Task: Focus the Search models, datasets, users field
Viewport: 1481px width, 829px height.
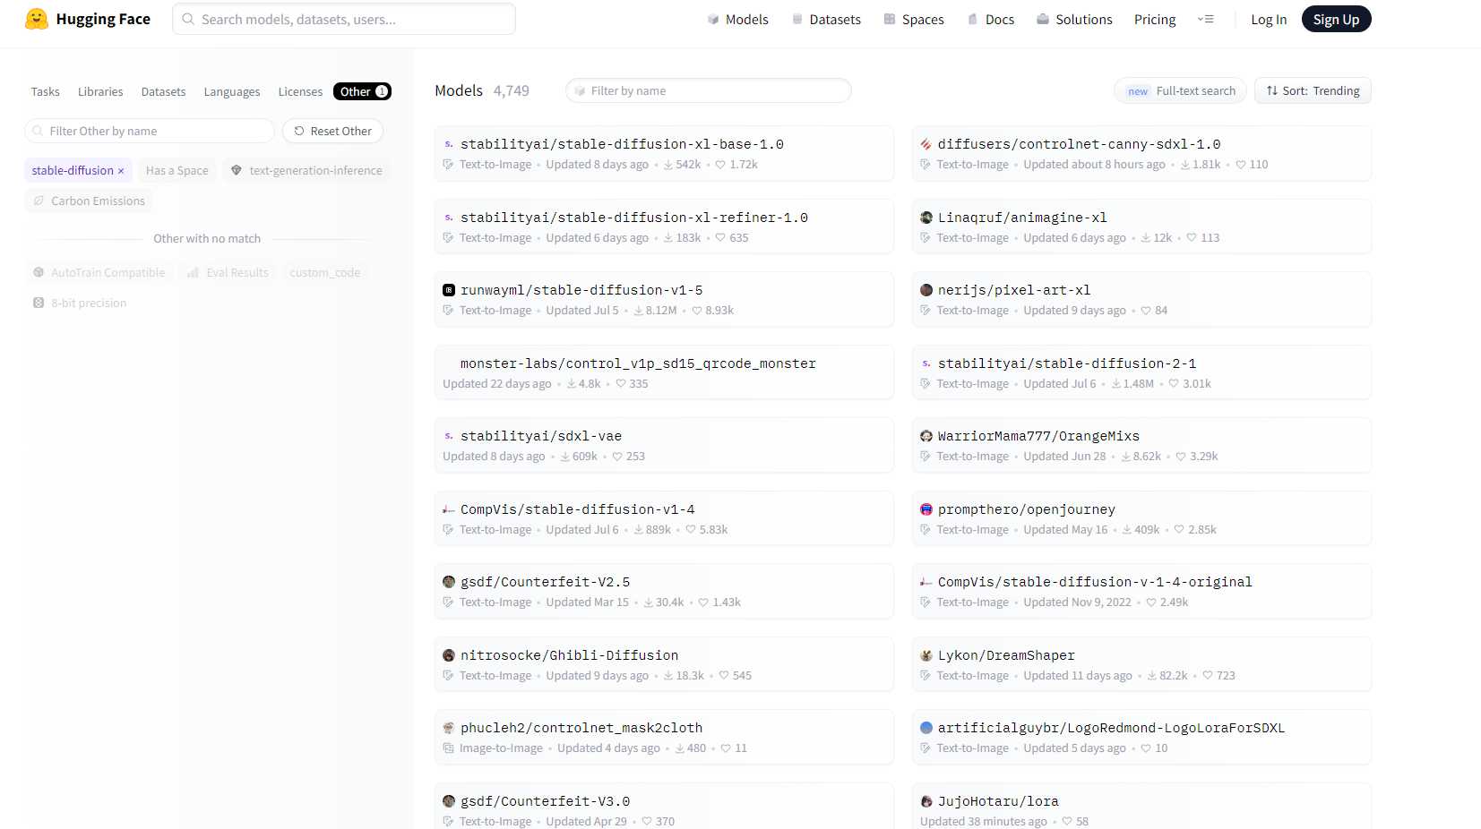Action: pyautogui.click(x=344, y=19)
